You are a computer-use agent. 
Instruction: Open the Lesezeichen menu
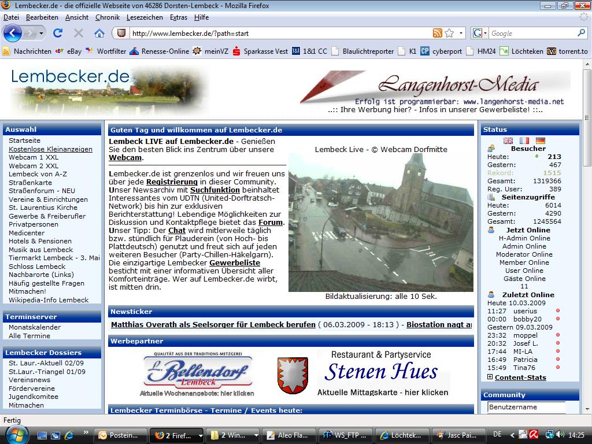(x=145, y=17)
